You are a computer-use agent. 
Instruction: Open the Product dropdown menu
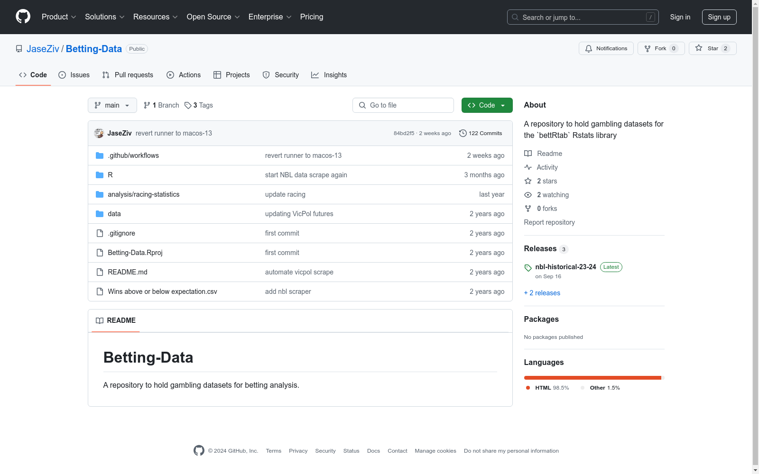(x=59, y=17)
